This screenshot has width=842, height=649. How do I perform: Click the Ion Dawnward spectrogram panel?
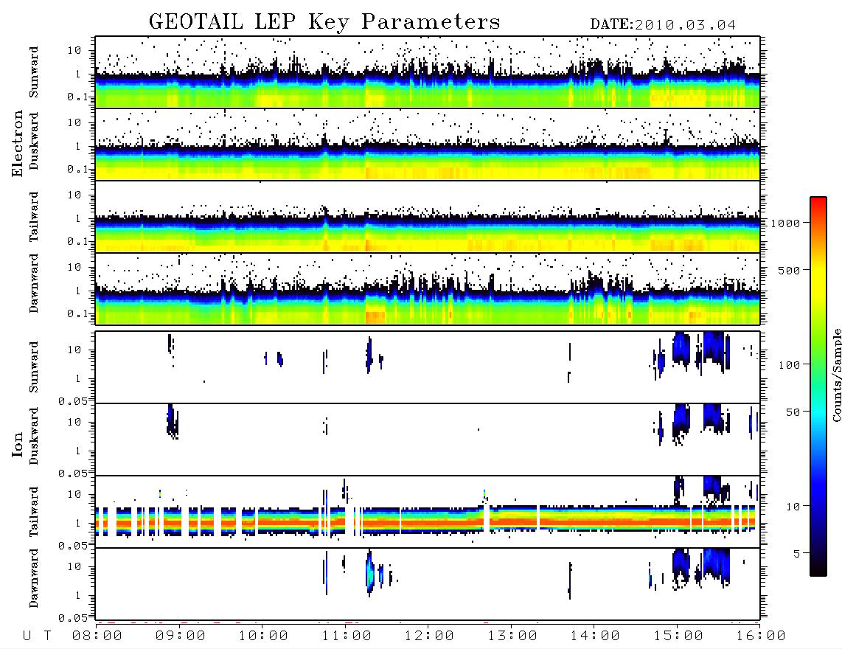click(x=428, y=583)
